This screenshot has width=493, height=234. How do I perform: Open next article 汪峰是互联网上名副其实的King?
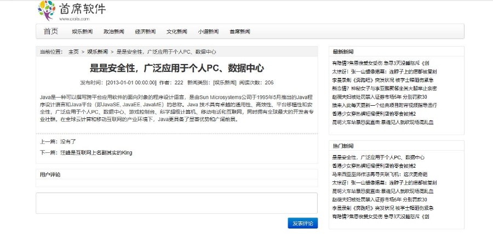(x=96, y=153)
